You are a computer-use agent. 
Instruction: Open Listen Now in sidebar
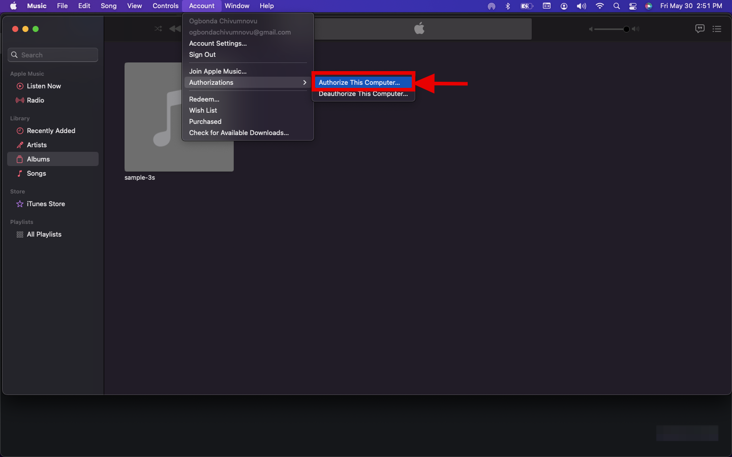pos(53,86)
